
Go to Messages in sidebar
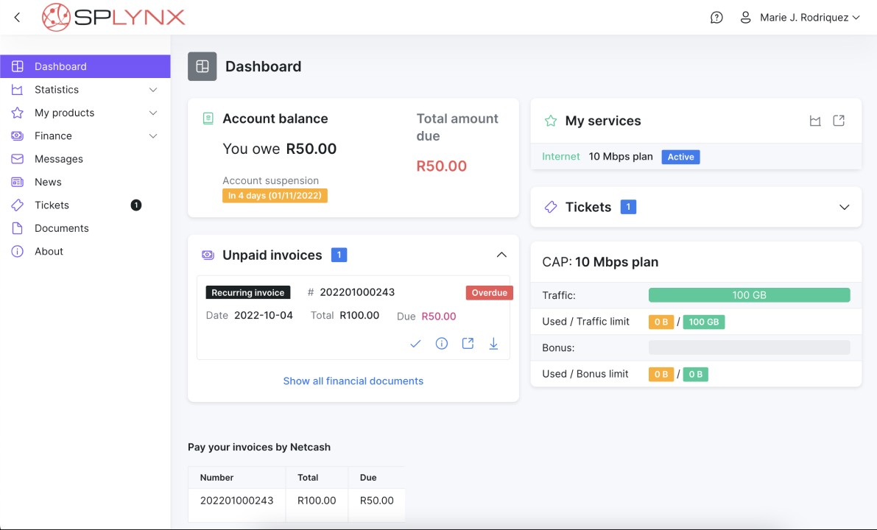pyautogui.click(x=59, y=159)
